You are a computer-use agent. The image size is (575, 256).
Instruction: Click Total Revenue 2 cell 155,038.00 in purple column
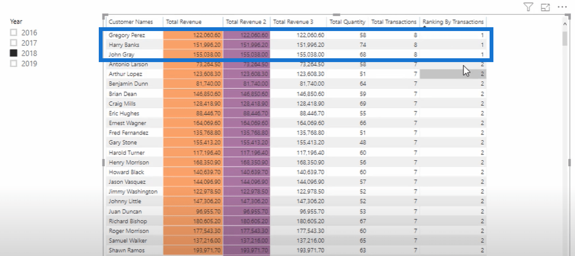(x=247, y=54)
